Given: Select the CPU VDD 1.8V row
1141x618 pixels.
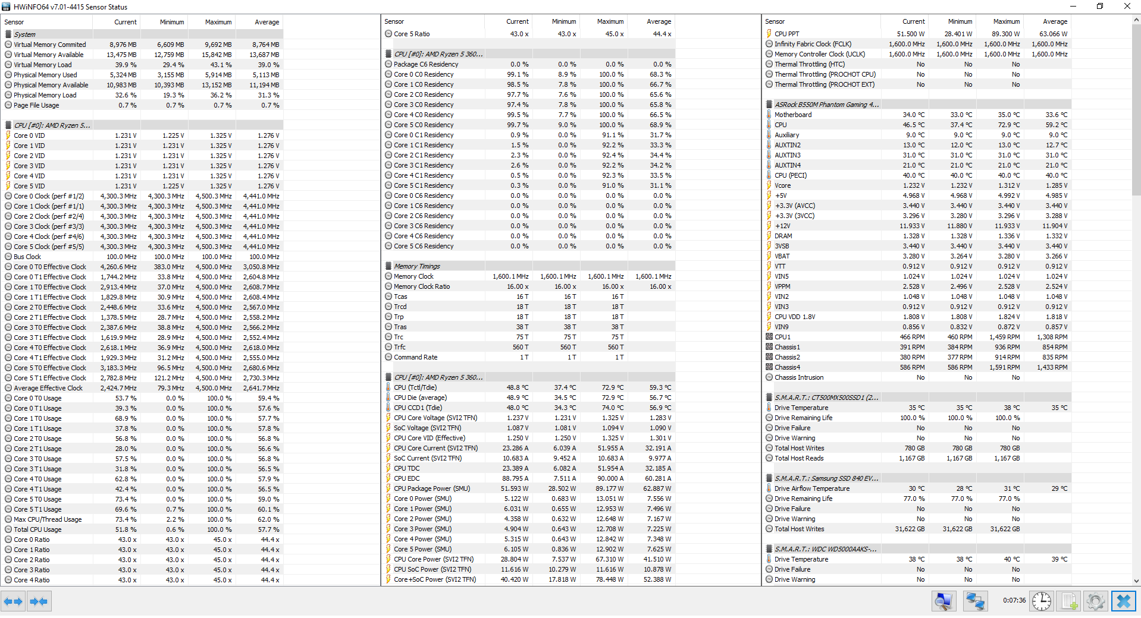Looking at the screenshot, I should tap(917, 317).
